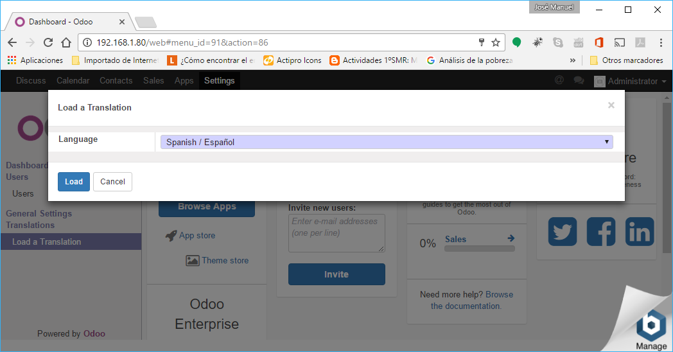Click the Skype extension icon
This screenshot has width=673, height=352.
557,42
